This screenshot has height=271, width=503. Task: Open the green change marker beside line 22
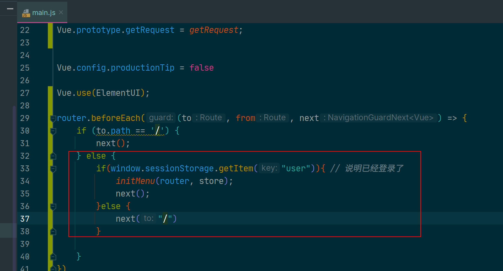50,36
